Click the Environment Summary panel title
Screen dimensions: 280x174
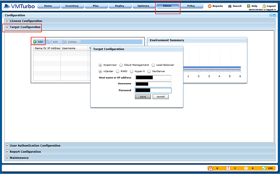[167, 40]
